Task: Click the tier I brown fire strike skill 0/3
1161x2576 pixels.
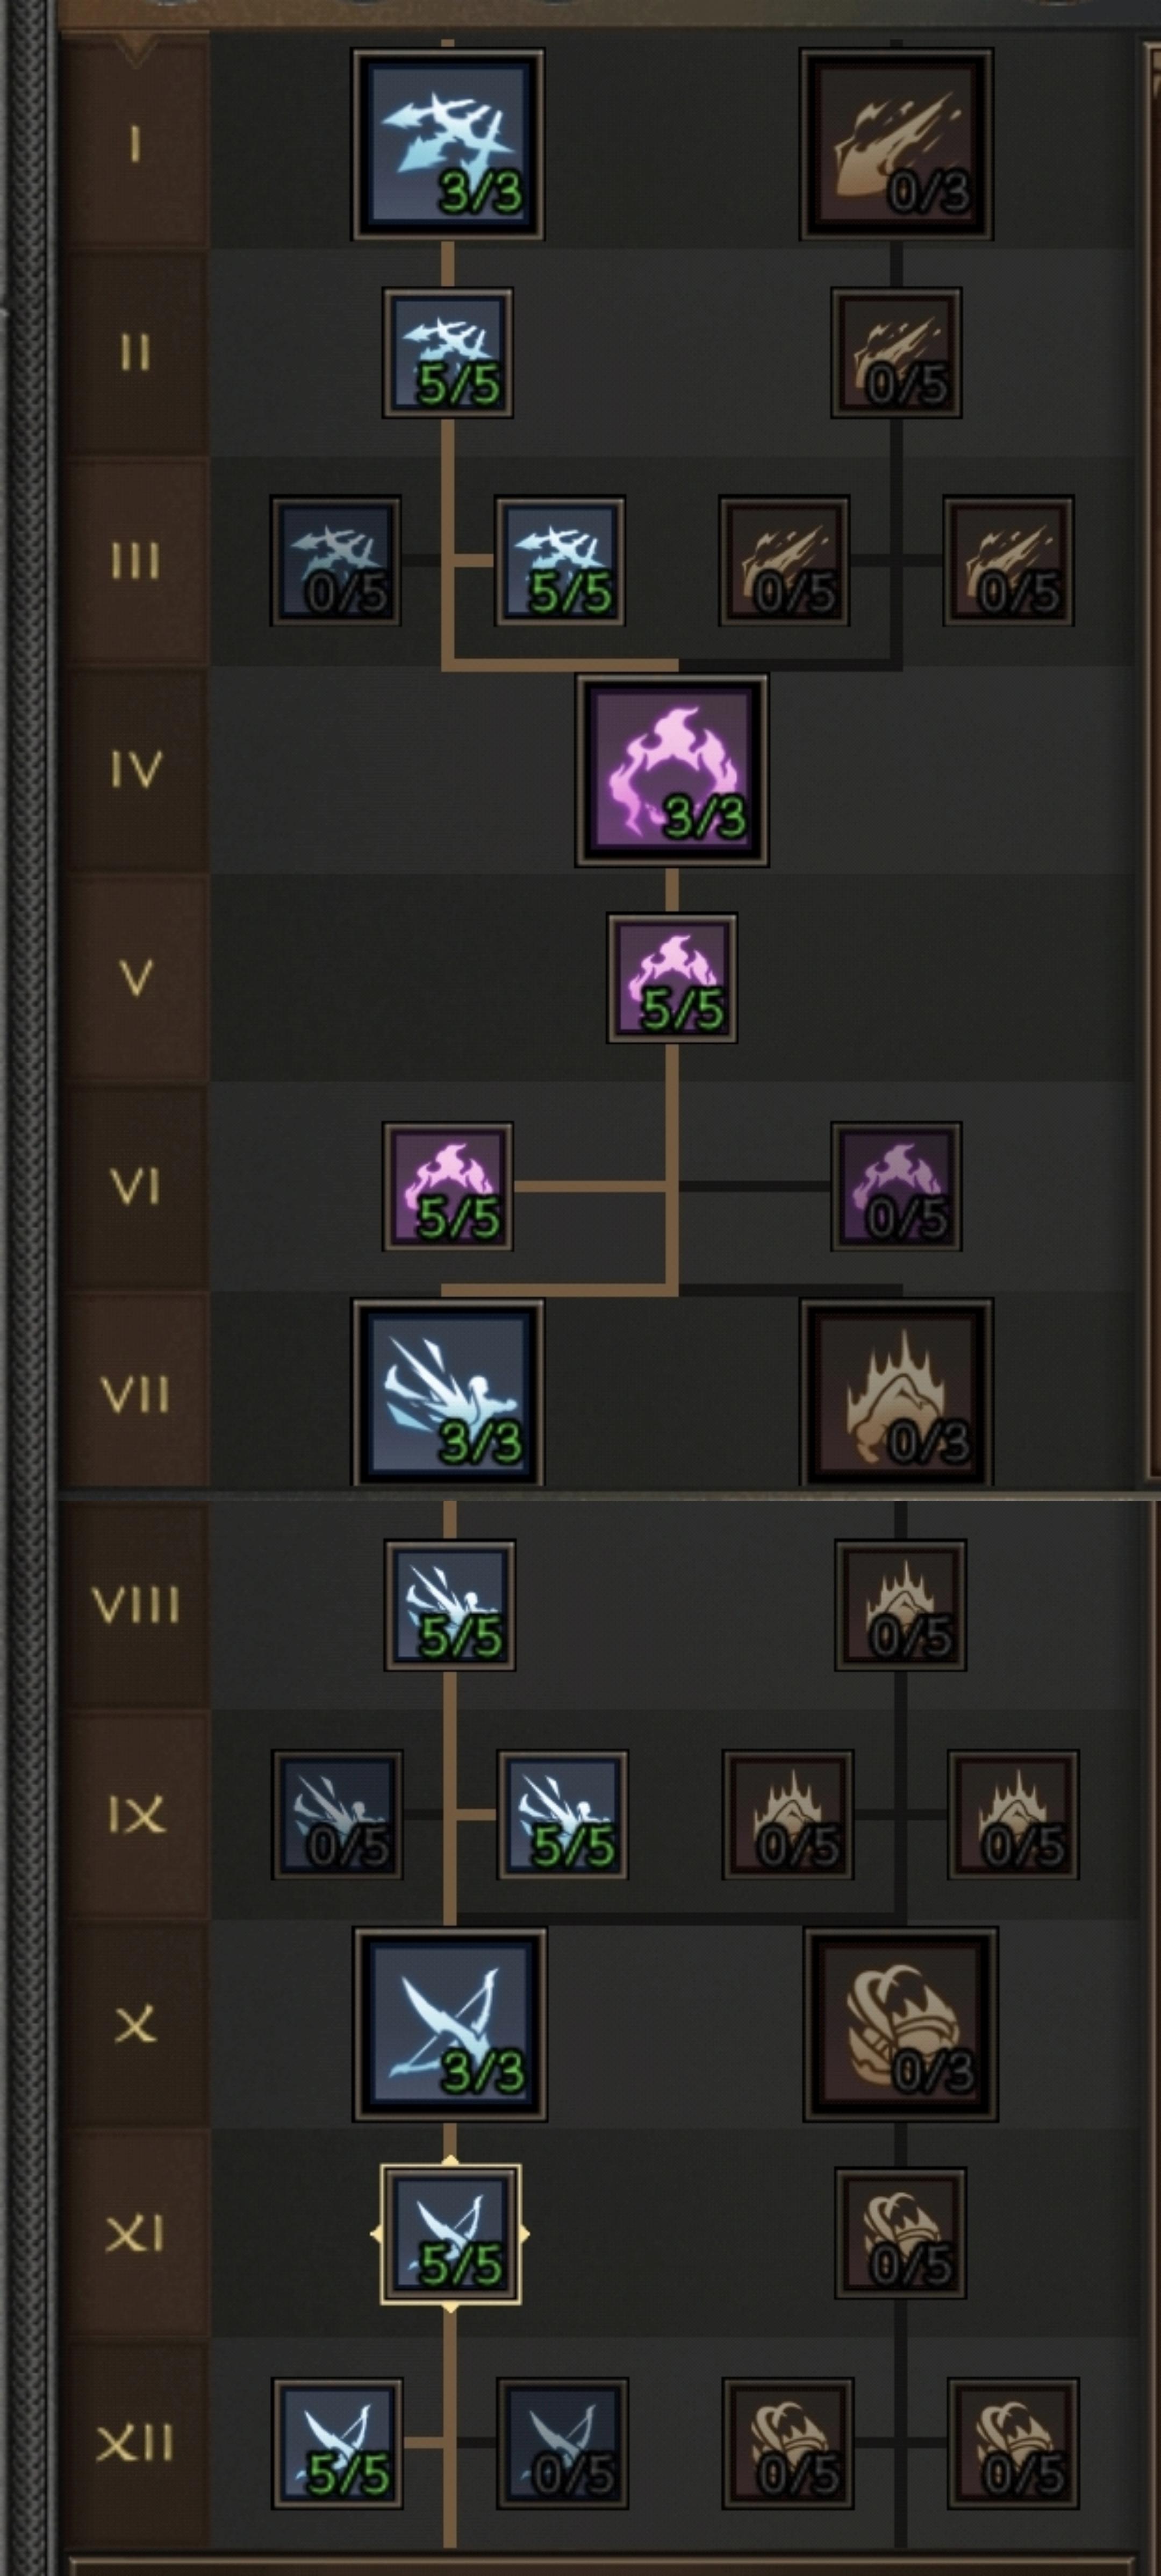Action: [x=896, y=145]
